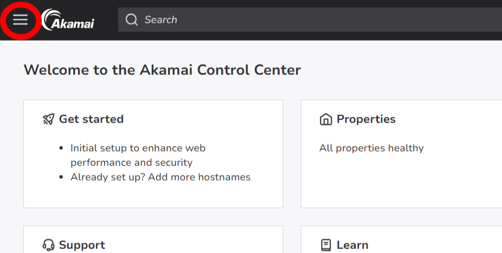Click the search magnifier icon

pos(132,20)
